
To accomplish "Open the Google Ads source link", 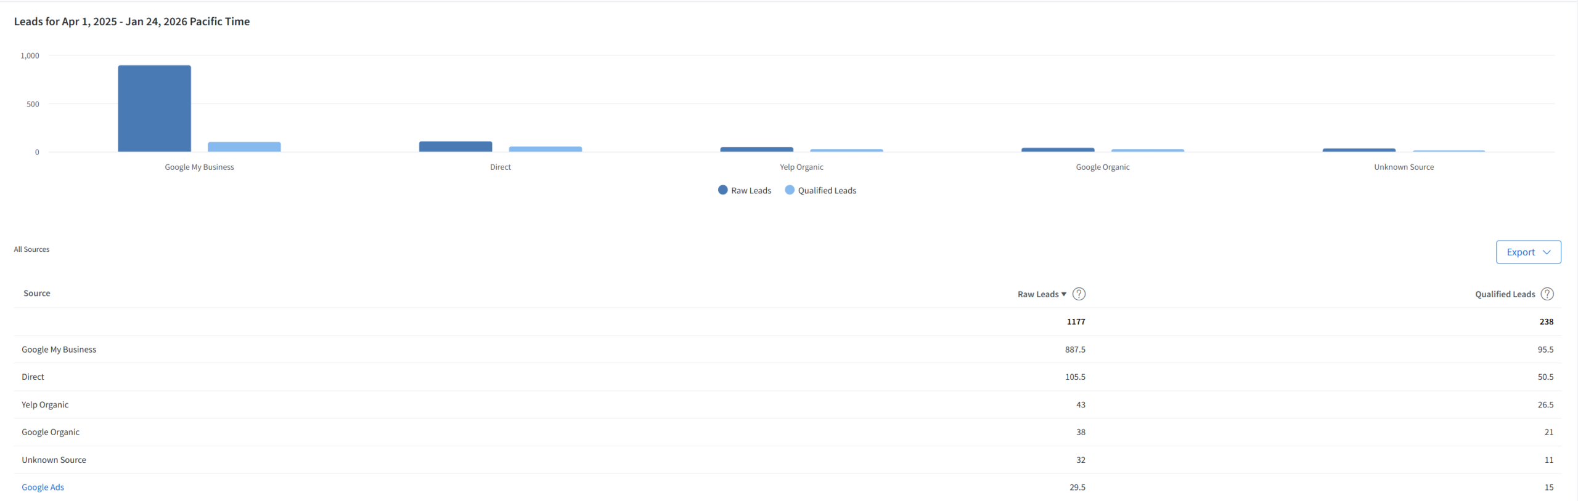I will (x=43, y=487).
